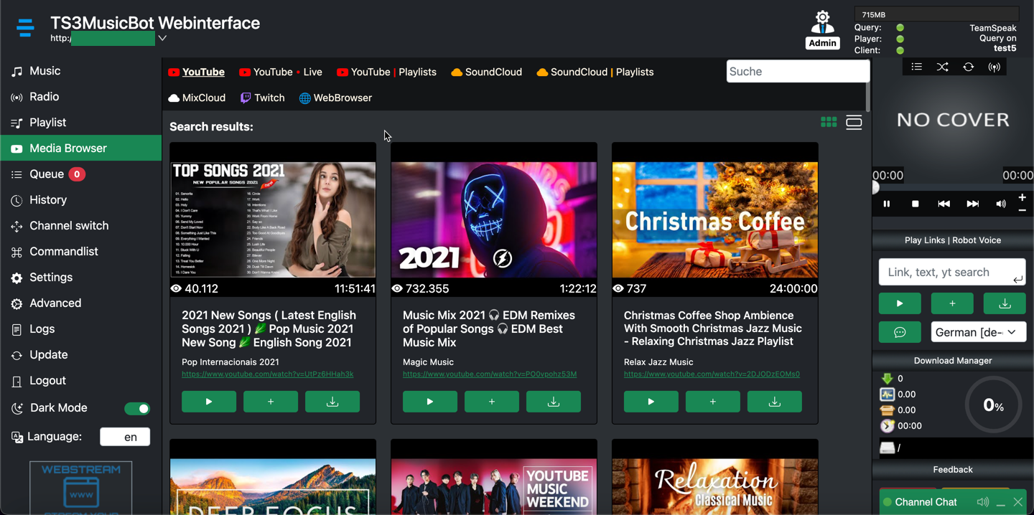Select the SoundCloud Playlists tab
Image resolution: width=1034 pixels, height=515 pixels.
[x=595, y=72]
